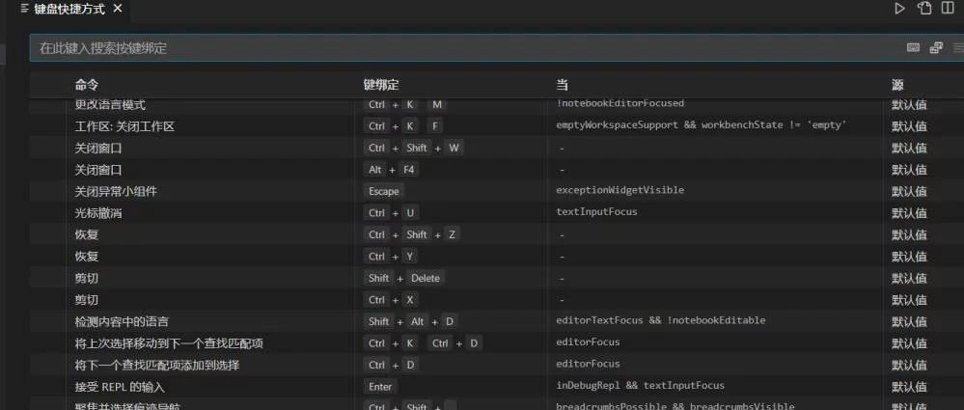Click editorFocus condition in 将下一个查找匹配项添加到选择 row
The width and height of the screenshot is (964, 410).
[x=588, y=364]
